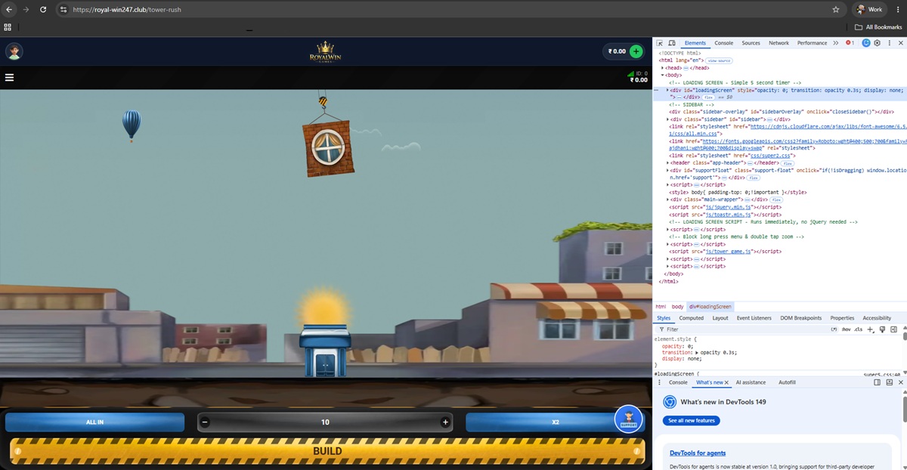Click the yellow BUILD button
This screenshot has width=907, height=470.
[327, 451]
